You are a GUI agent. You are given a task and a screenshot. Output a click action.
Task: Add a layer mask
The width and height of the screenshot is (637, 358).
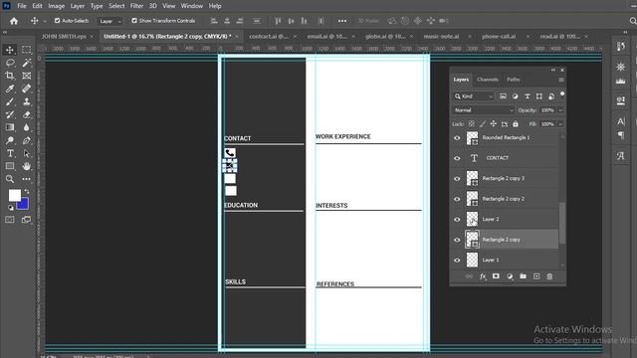496,276
